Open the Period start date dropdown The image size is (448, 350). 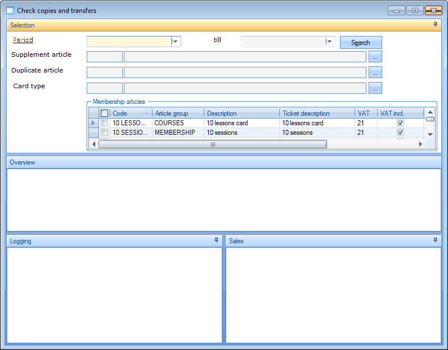[176, 42]
